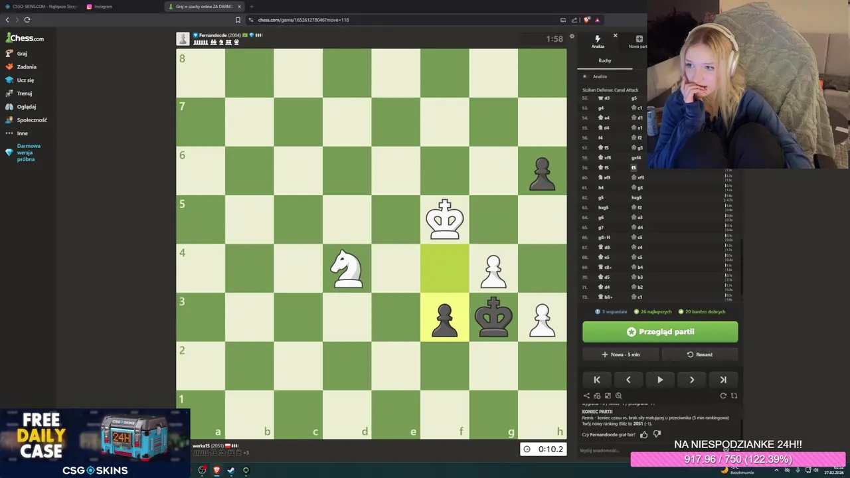Click the Sicilian Defense: Canal Attack opening name
The height and width of the screenshot is (478, 850).
pos(610,90)
